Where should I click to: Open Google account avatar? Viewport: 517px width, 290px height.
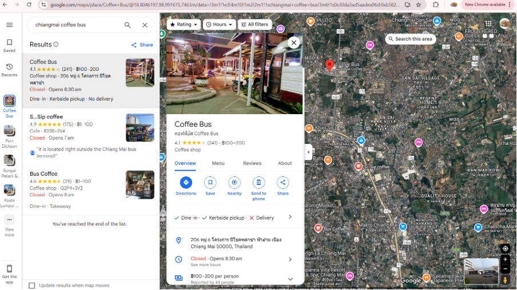505,23
